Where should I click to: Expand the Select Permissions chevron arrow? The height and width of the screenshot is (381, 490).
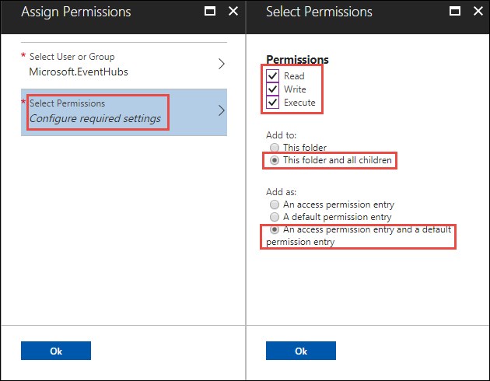click(221, 110)
